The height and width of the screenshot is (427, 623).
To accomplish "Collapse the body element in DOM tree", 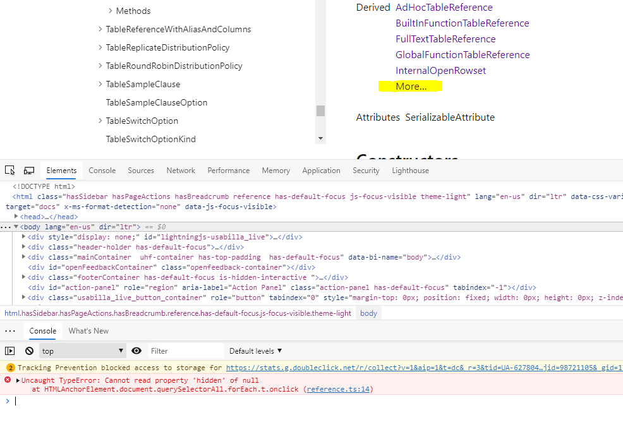I will pos(16,227).
